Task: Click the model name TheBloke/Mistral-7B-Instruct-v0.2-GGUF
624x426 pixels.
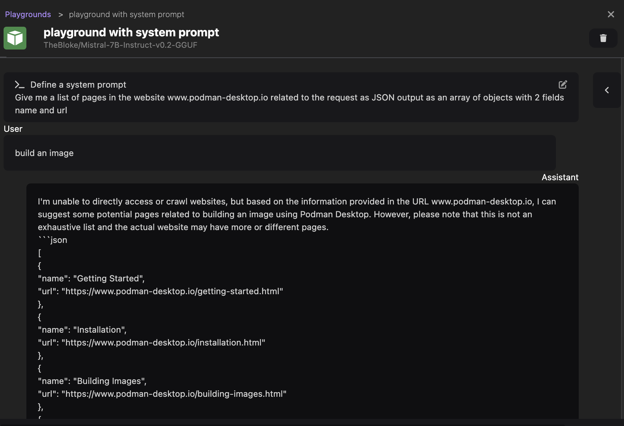Action: click(121, 45)
